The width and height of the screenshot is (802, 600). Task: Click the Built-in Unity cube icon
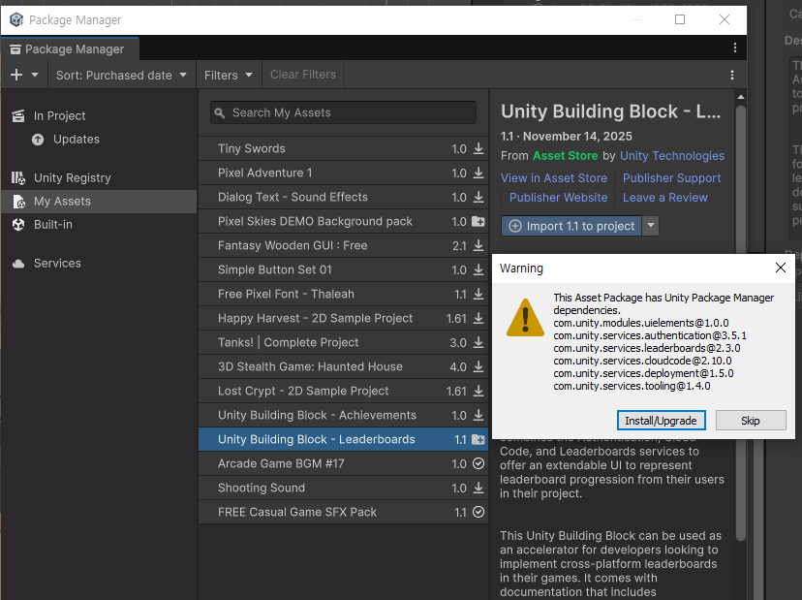18,224
